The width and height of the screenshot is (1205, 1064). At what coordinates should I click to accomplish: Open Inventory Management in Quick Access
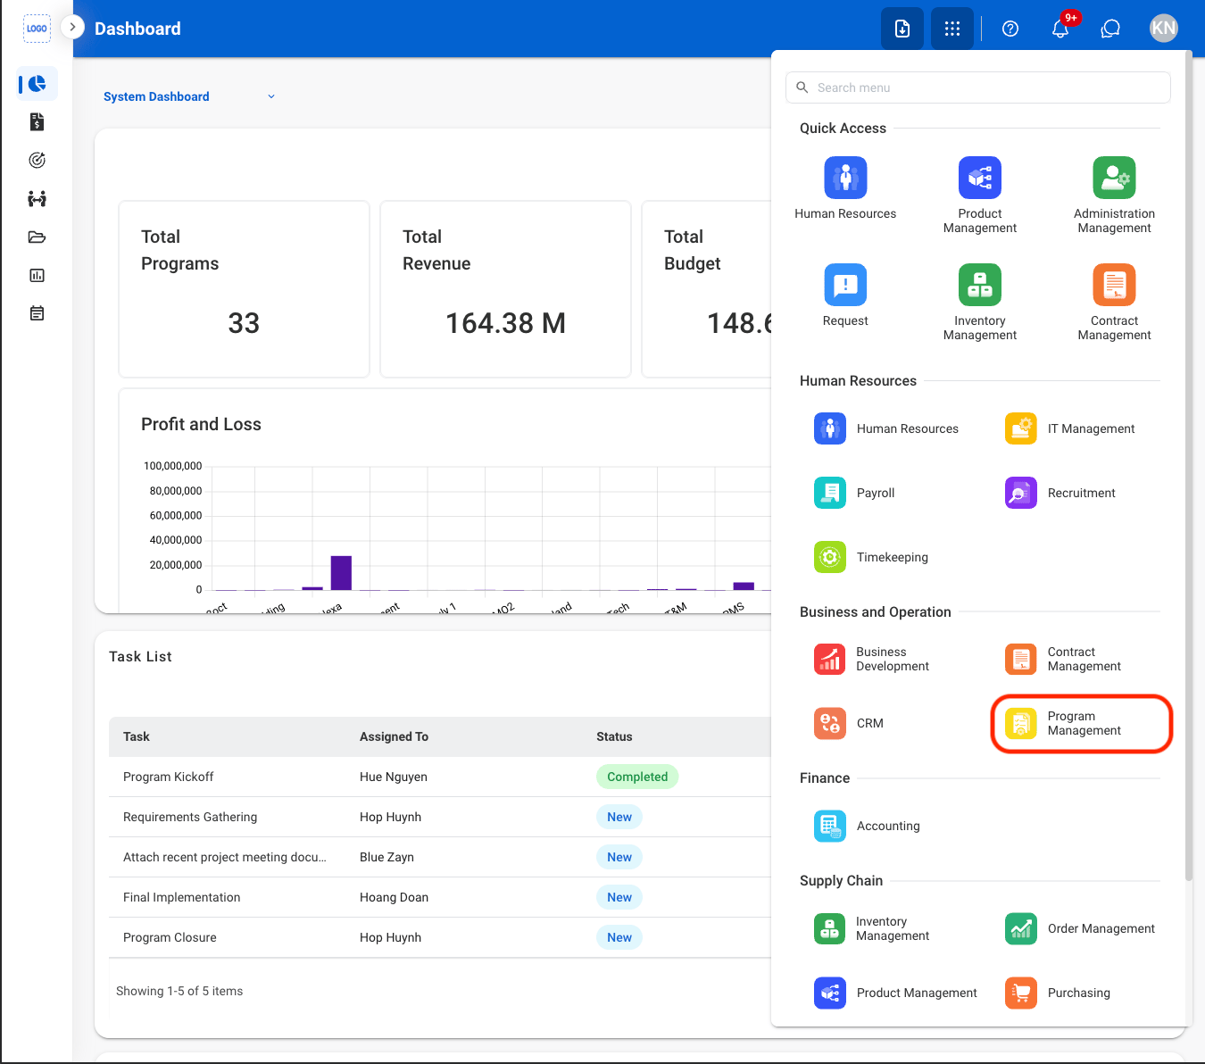980,303
